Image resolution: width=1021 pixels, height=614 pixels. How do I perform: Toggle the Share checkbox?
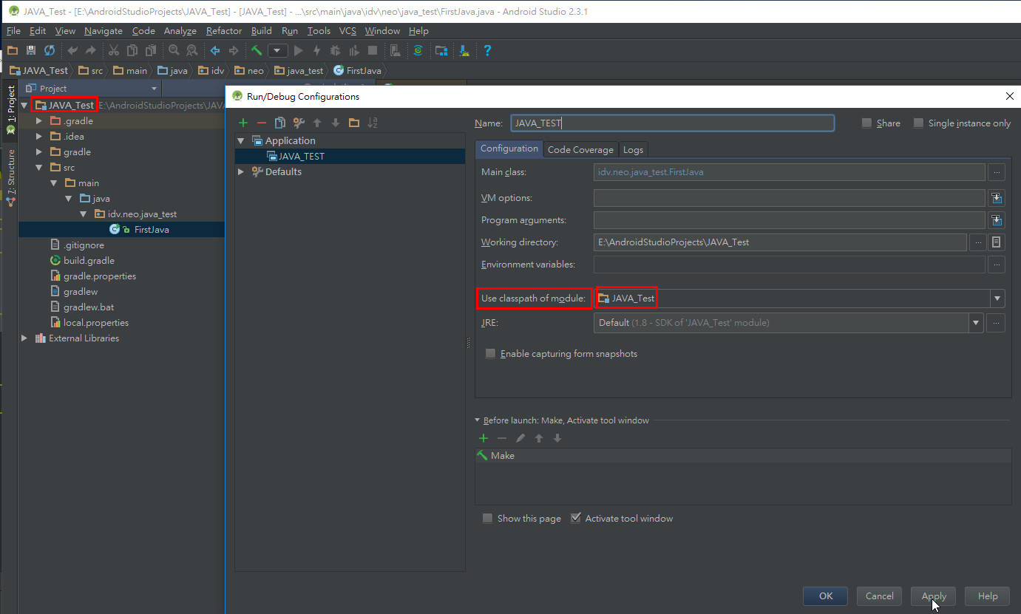(866, 123)
